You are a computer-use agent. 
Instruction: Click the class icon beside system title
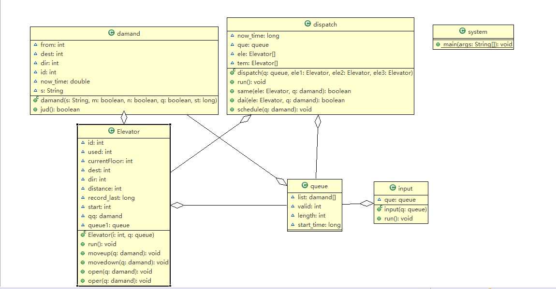(462, 31)
